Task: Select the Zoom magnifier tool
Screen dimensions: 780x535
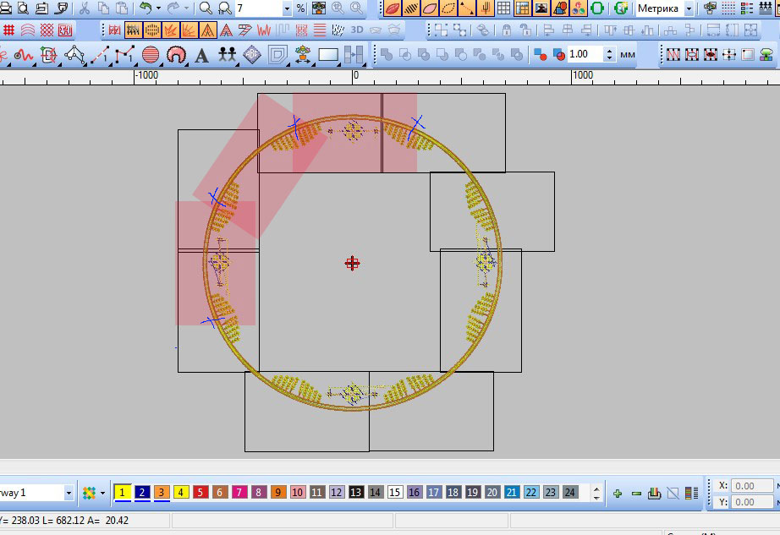Action: [x=206, y=8]
